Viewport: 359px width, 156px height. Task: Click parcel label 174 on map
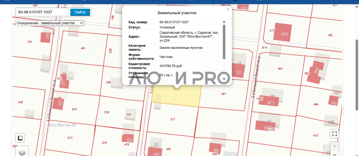pyautogui.click(x=29, y=42)
